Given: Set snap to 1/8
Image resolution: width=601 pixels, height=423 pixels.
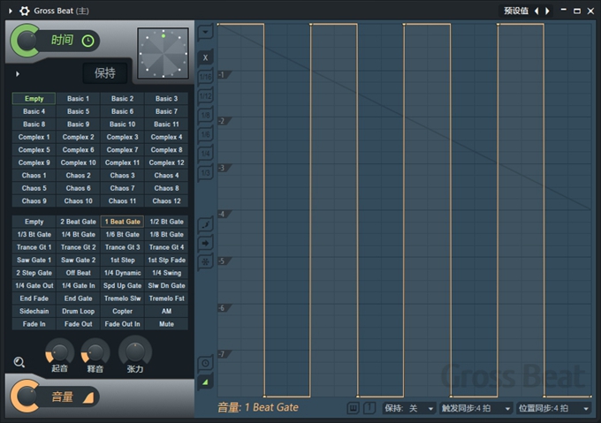Looking at the screenshot, I should 205,115.
